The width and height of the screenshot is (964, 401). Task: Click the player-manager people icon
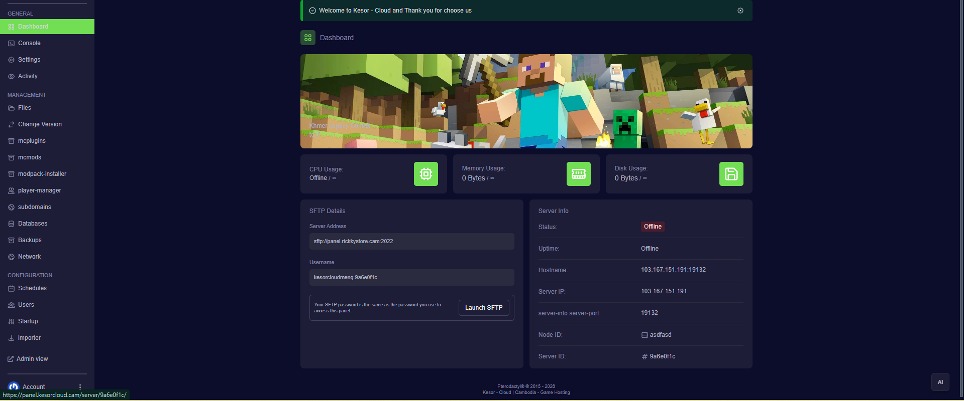tap(11, 191)
